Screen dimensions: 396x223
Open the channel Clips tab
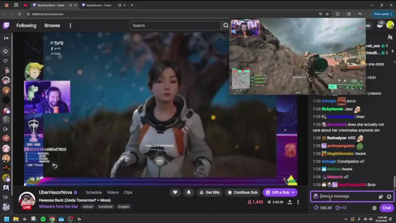point(128,192)
